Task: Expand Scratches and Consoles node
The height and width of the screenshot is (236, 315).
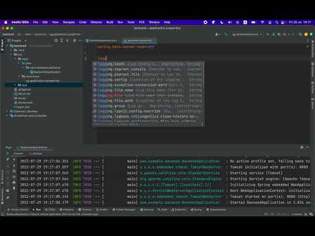Action: (x=8, y=115)
